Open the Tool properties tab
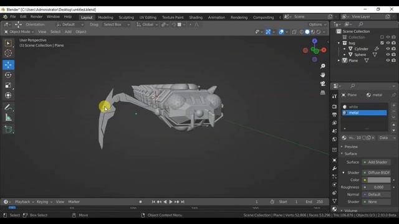 (x=334, y=96)
